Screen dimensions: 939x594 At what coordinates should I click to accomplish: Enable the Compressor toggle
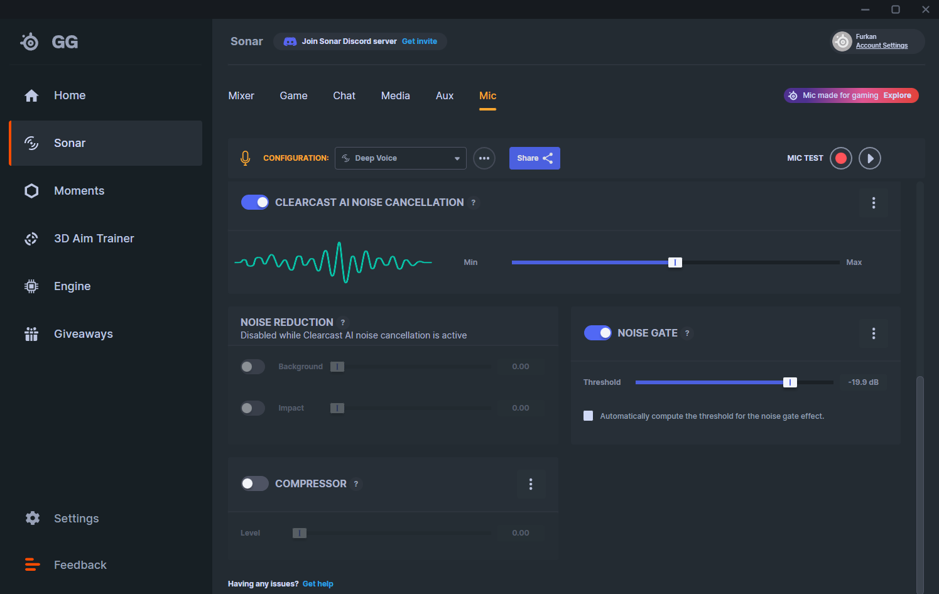pyautogui.click(x=255, y=483)
